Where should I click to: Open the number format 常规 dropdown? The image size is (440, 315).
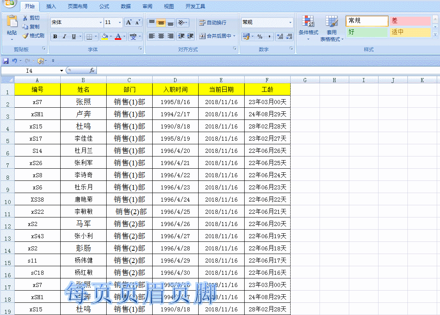[291, 22]
